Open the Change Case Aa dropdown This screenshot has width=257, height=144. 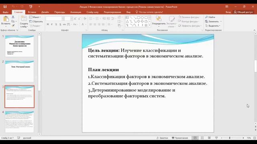[75, 24]
